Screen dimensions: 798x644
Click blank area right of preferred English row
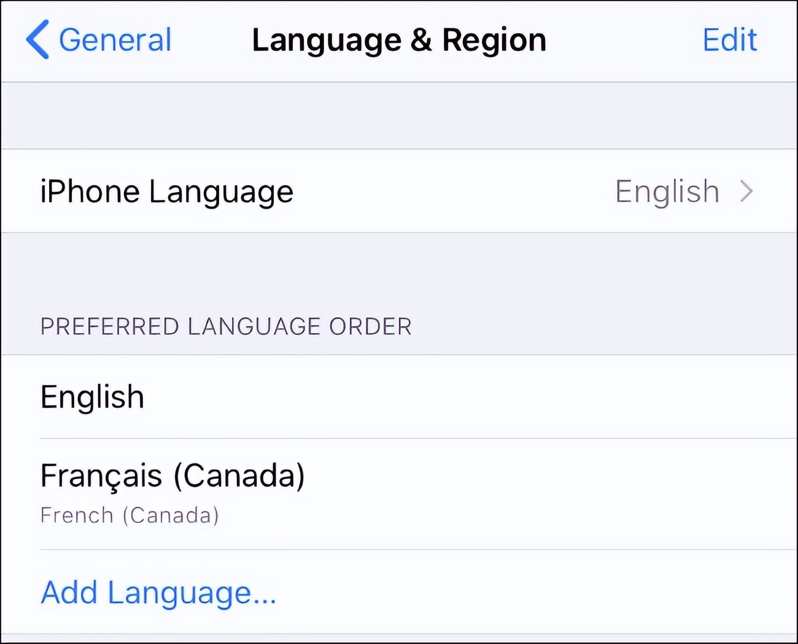[491, 397]
